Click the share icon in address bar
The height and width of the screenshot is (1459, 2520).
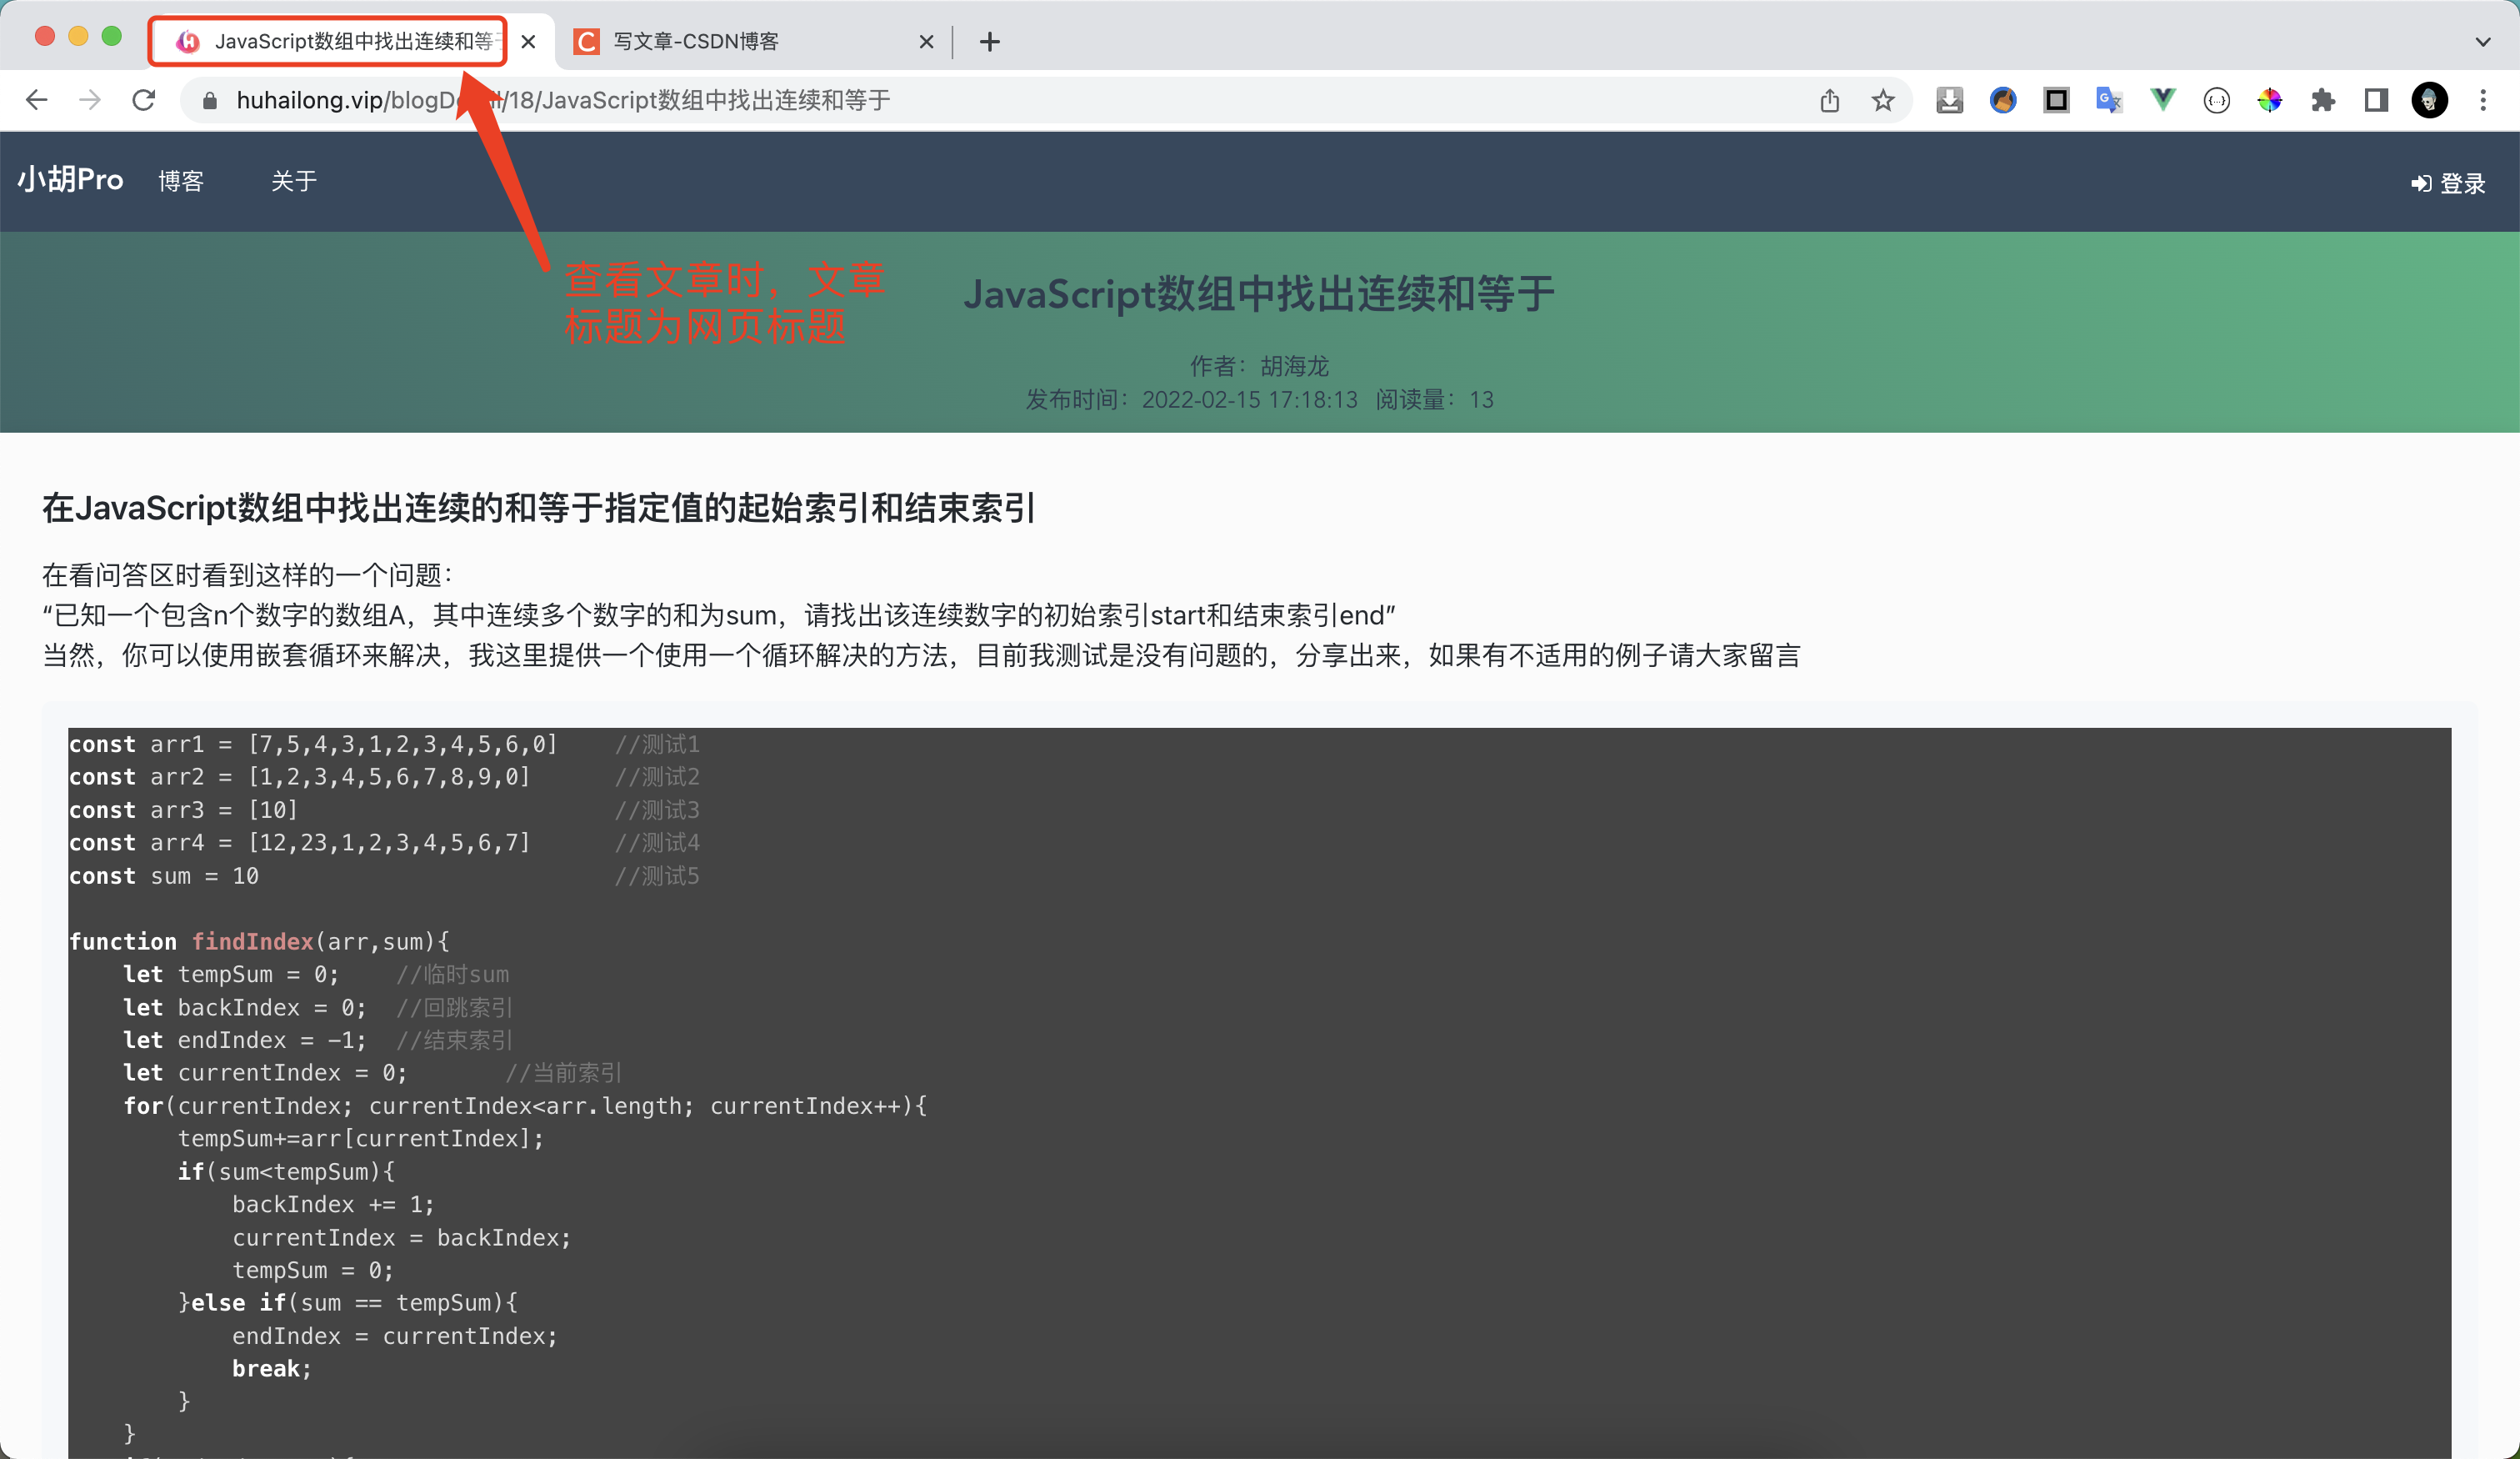point(1830,100)
